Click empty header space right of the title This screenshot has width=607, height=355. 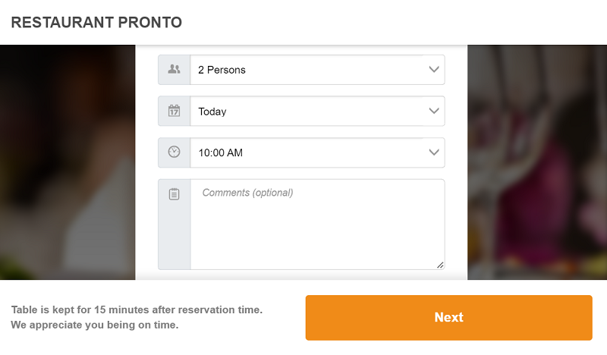(395, 22)
